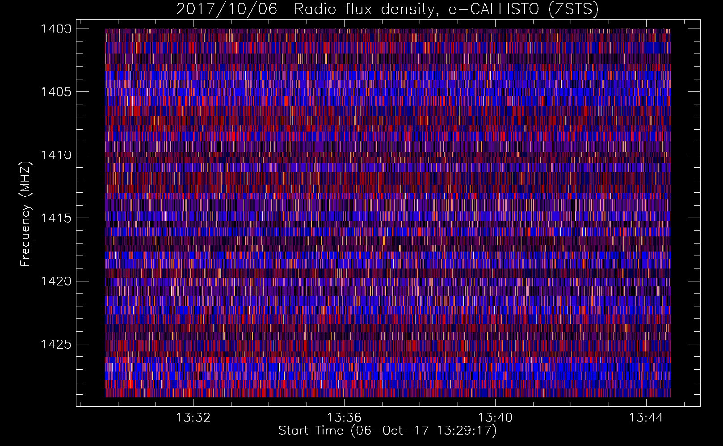
Task: Click the 1425 frequency axis label
Action: click(56, 344)
